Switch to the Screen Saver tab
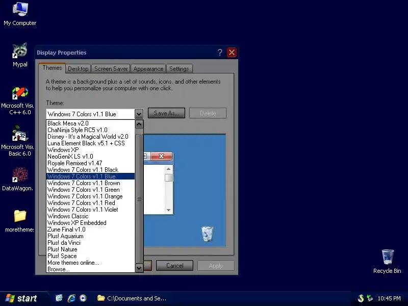Viewport: 408px width, 306px height. click(x=111, y=69)
